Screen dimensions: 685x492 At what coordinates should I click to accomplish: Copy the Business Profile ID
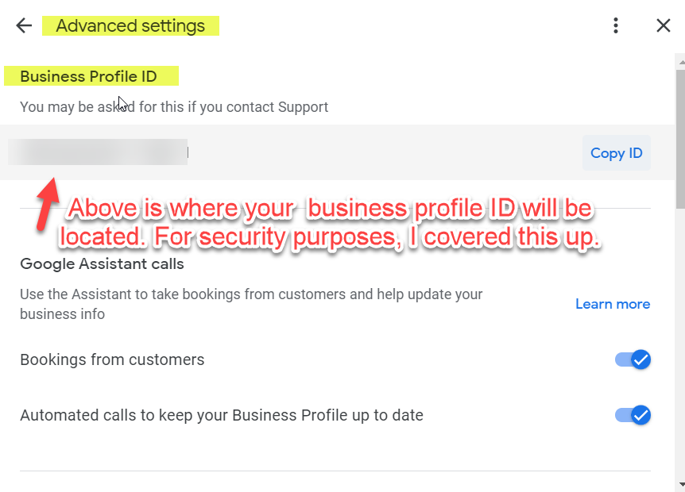click(x=617, y=153)
